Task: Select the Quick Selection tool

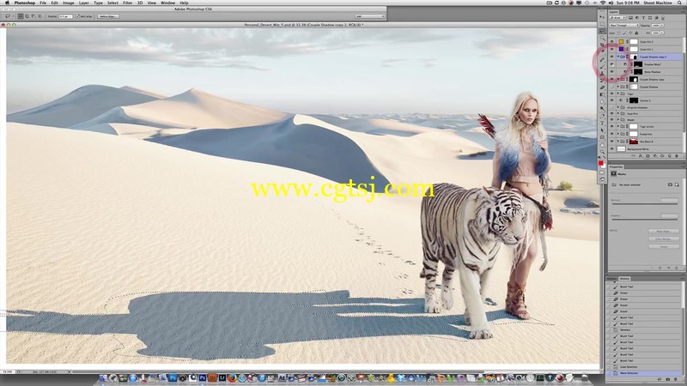Action: pos(603,39)
